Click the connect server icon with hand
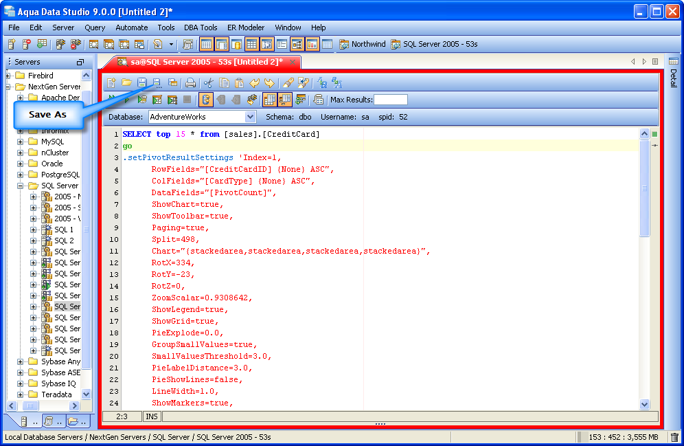This screenshot has width=684, height=446. 60,44
